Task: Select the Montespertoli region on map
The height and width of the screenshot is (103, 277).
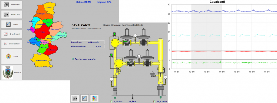Action: point(41,61)
